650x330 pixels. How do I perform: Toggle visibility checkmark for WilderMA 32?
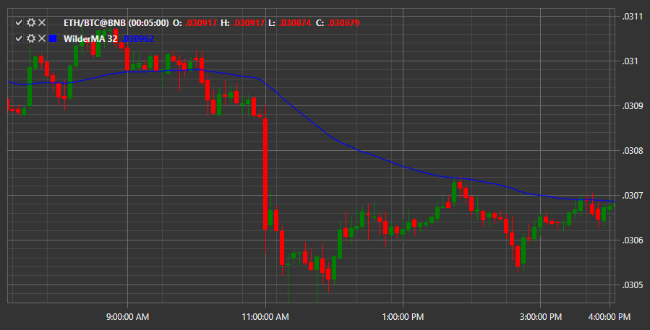tap(19, 38)
